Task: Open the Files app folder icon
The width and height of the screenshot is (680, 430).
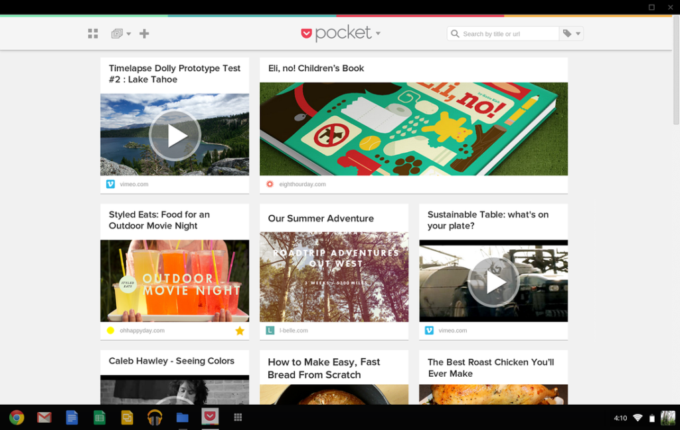Action: [x=183, y=417]
